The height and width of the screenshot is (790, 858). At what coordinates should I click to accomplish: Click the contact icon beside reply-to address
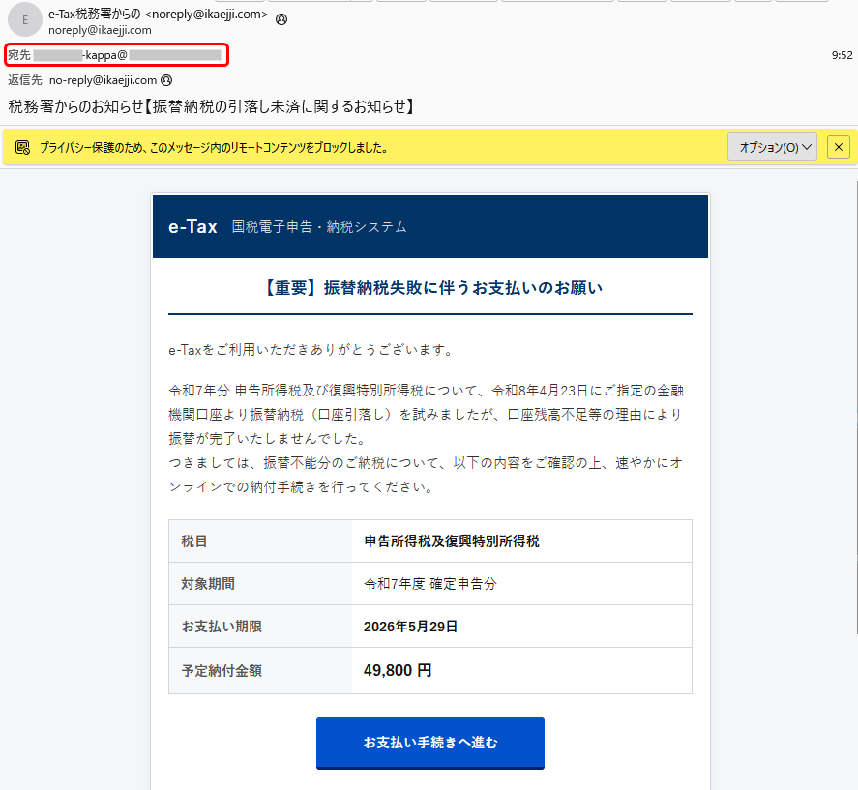[166, 80]
